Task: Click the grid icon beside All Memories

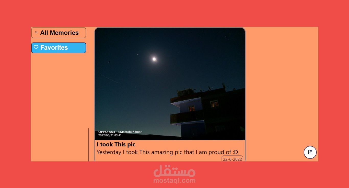Action: point(36,33)
